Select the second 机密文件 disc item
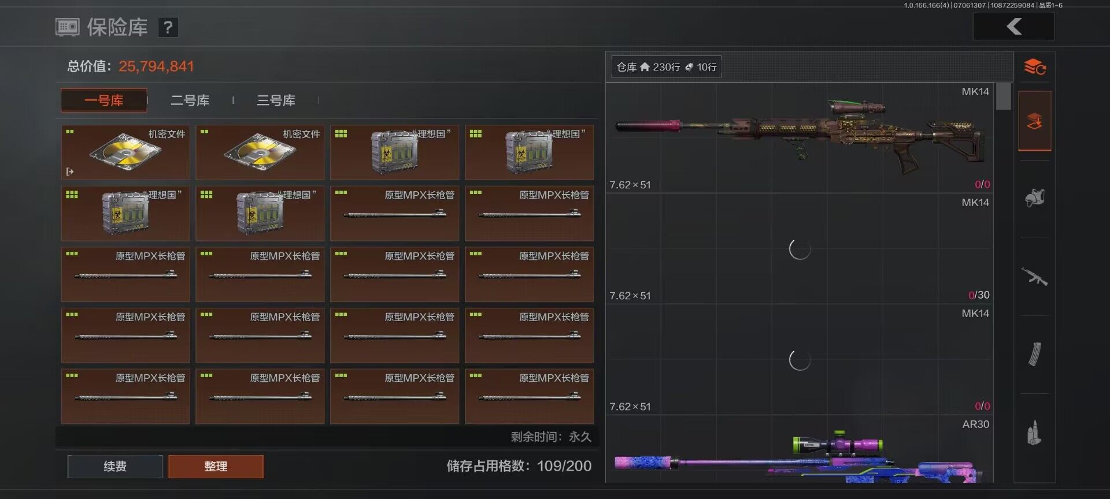 click(260, 152)
